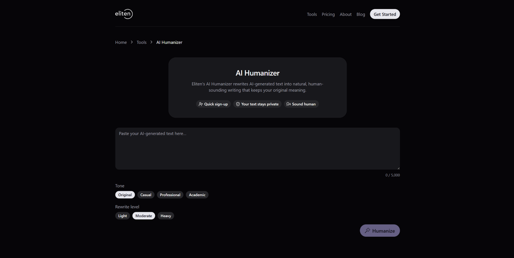Image resolution: width=514 pixels, height=258 pixels.
Task: Focus the AI-generated text input area
Action: 258,149
